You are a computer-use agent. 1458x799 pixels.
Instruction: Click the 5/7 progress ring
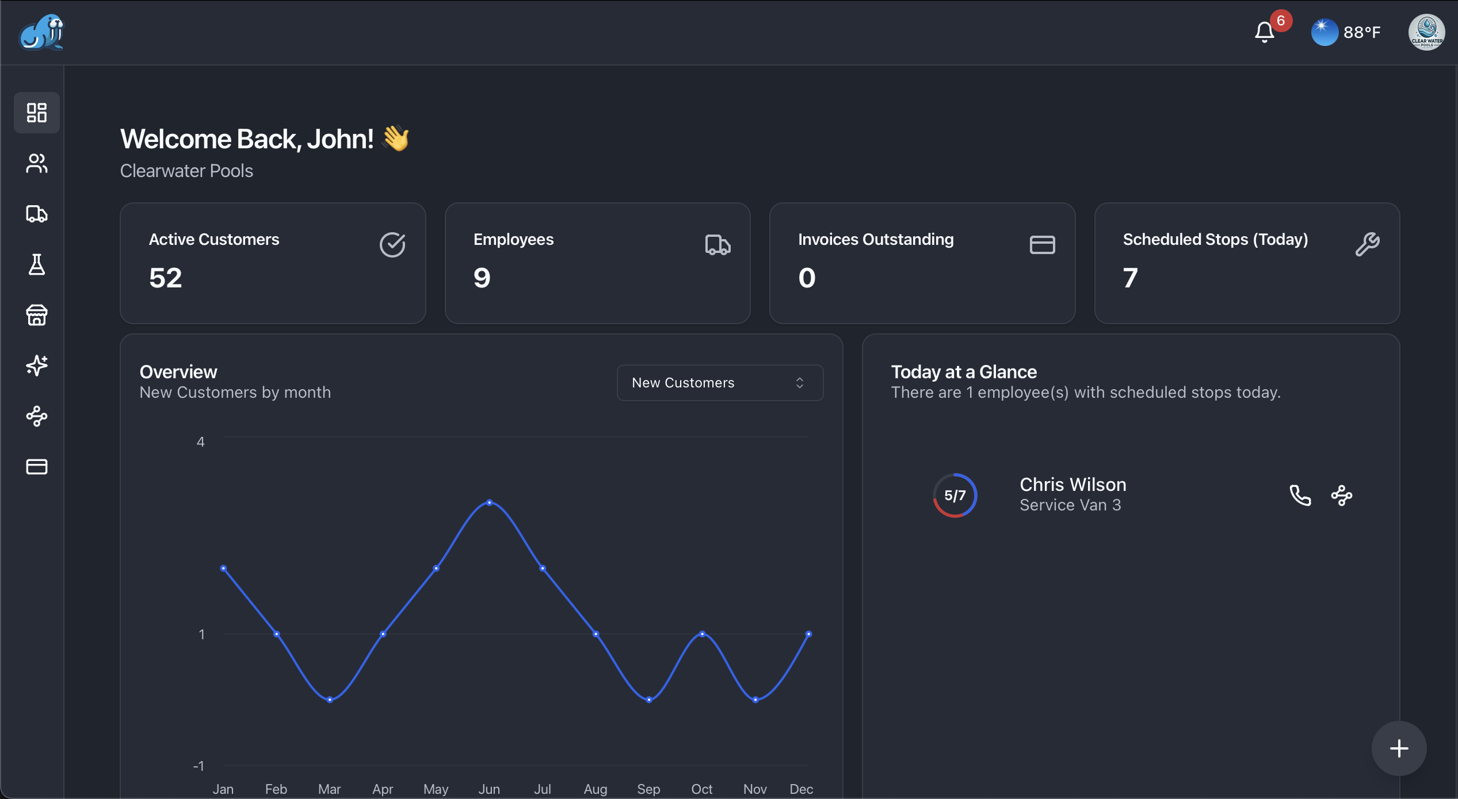tap(955, 495)
